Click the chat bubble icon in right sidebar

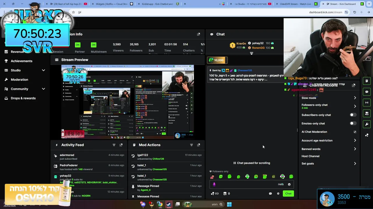pyautogui.click(x=367, y=92)
